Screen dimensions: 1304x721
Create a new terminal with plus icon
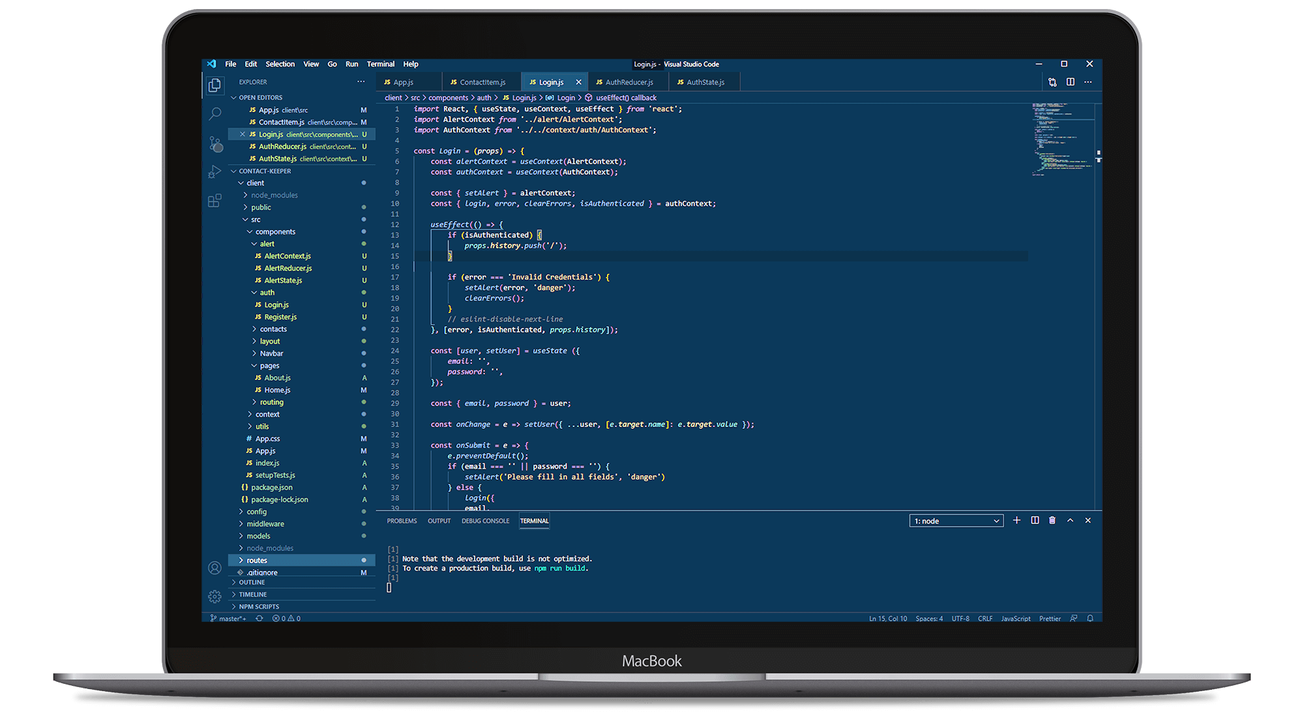1016,520
